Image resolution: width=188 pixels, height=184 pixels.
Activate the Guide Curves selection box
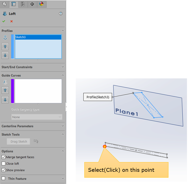point(38,91)
